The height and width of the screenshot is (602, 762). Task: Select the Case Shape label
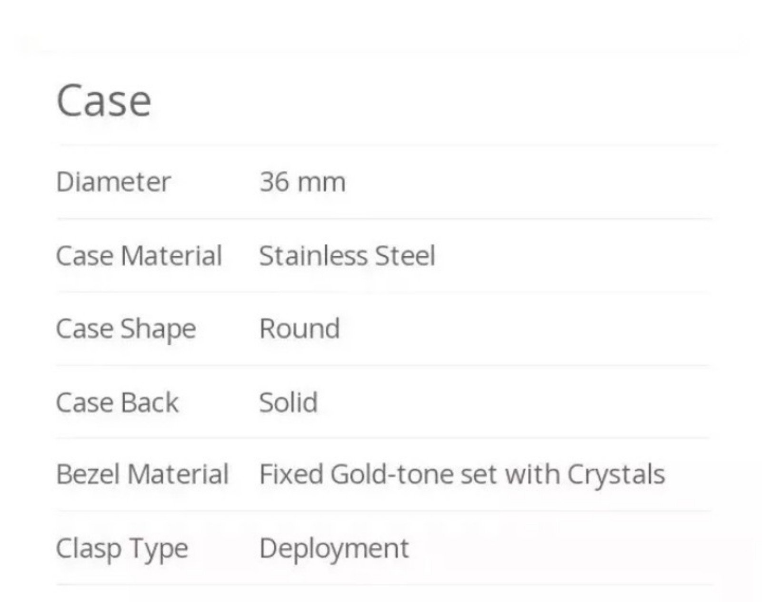pyautogui.click(x=126, y=330)
